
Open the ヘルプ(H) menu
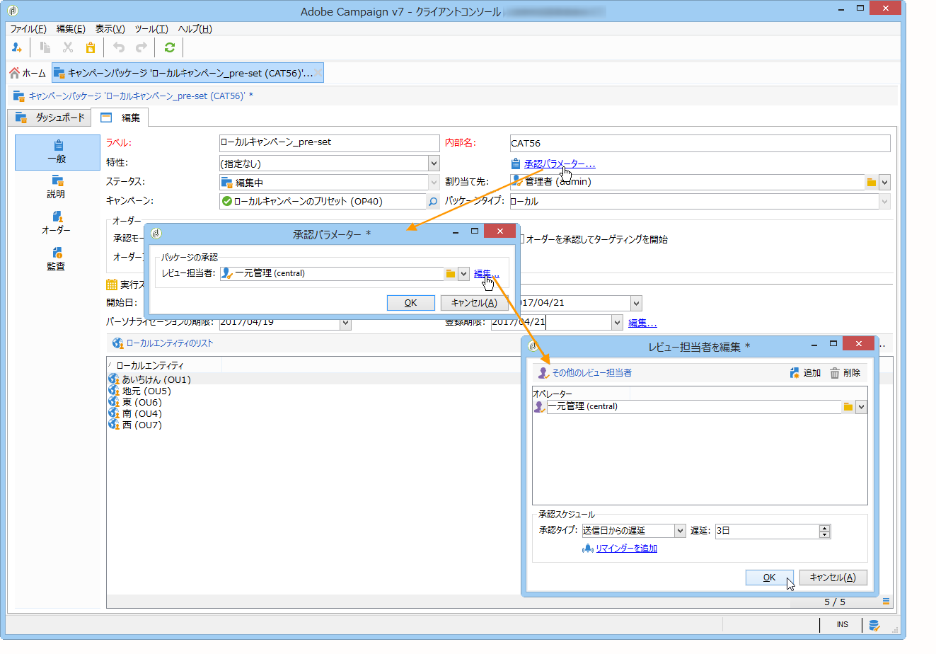coord(195,29)
